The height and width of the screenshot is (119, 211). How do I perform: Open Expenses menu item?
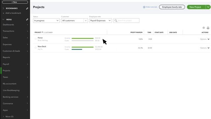click(x=7, y=44)
